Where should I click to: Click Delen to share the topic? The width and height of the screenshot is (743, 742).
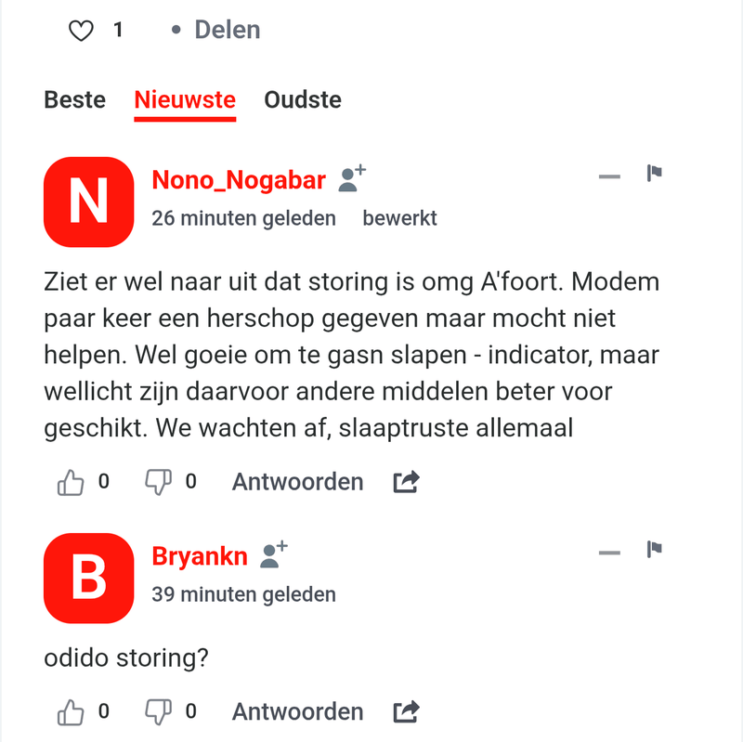click(x=226, y=29)
